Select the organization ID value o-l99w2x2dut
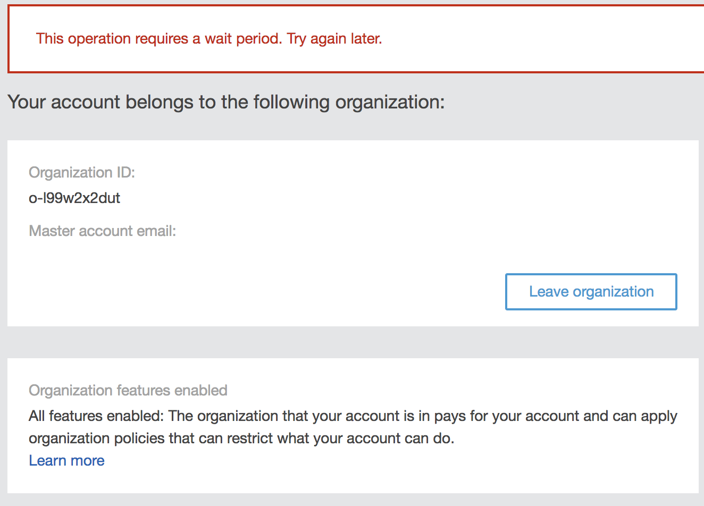 [x=74, y=198]
